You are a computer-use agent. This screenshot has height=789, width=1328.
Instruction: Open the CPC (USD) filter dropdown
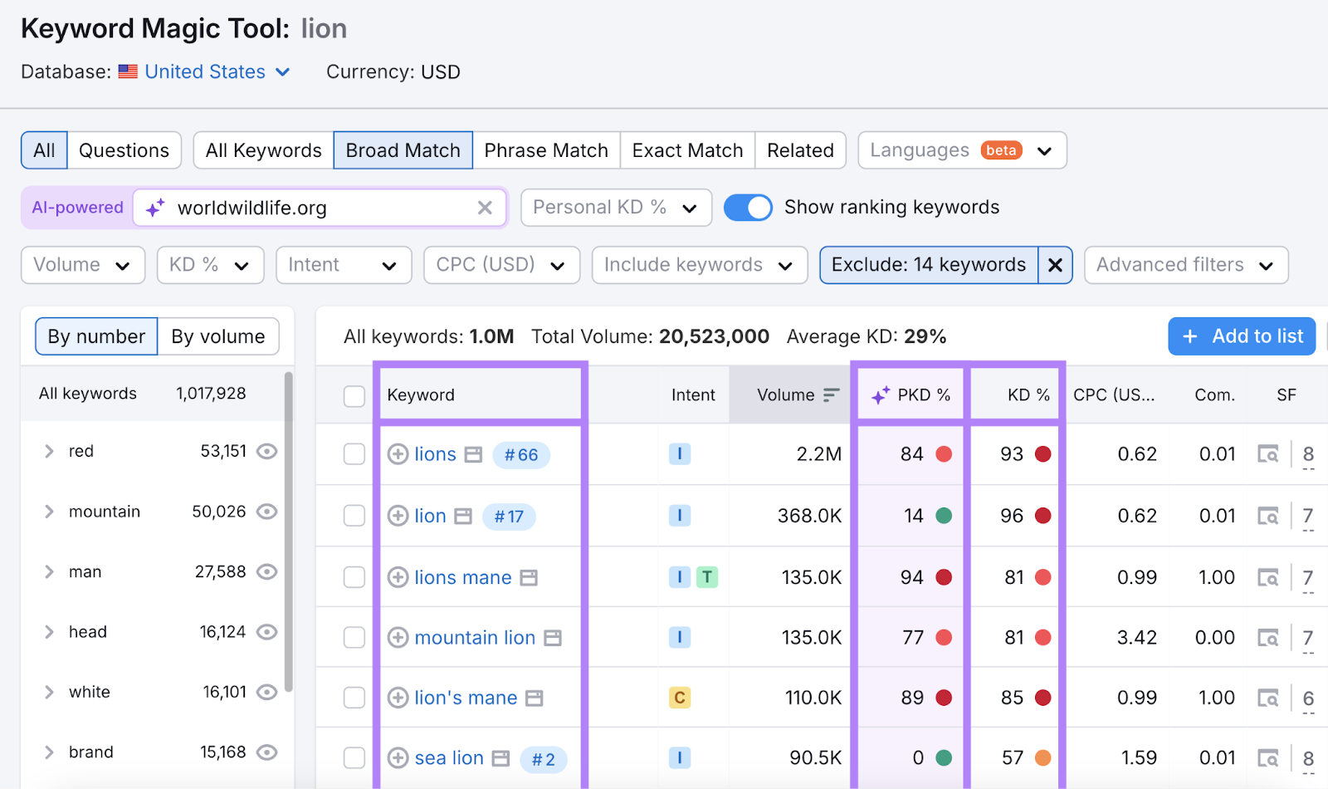(501, 265)
